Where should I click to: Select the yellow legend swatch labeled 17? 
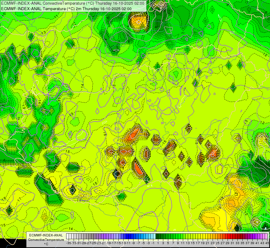tap(197, 236)
